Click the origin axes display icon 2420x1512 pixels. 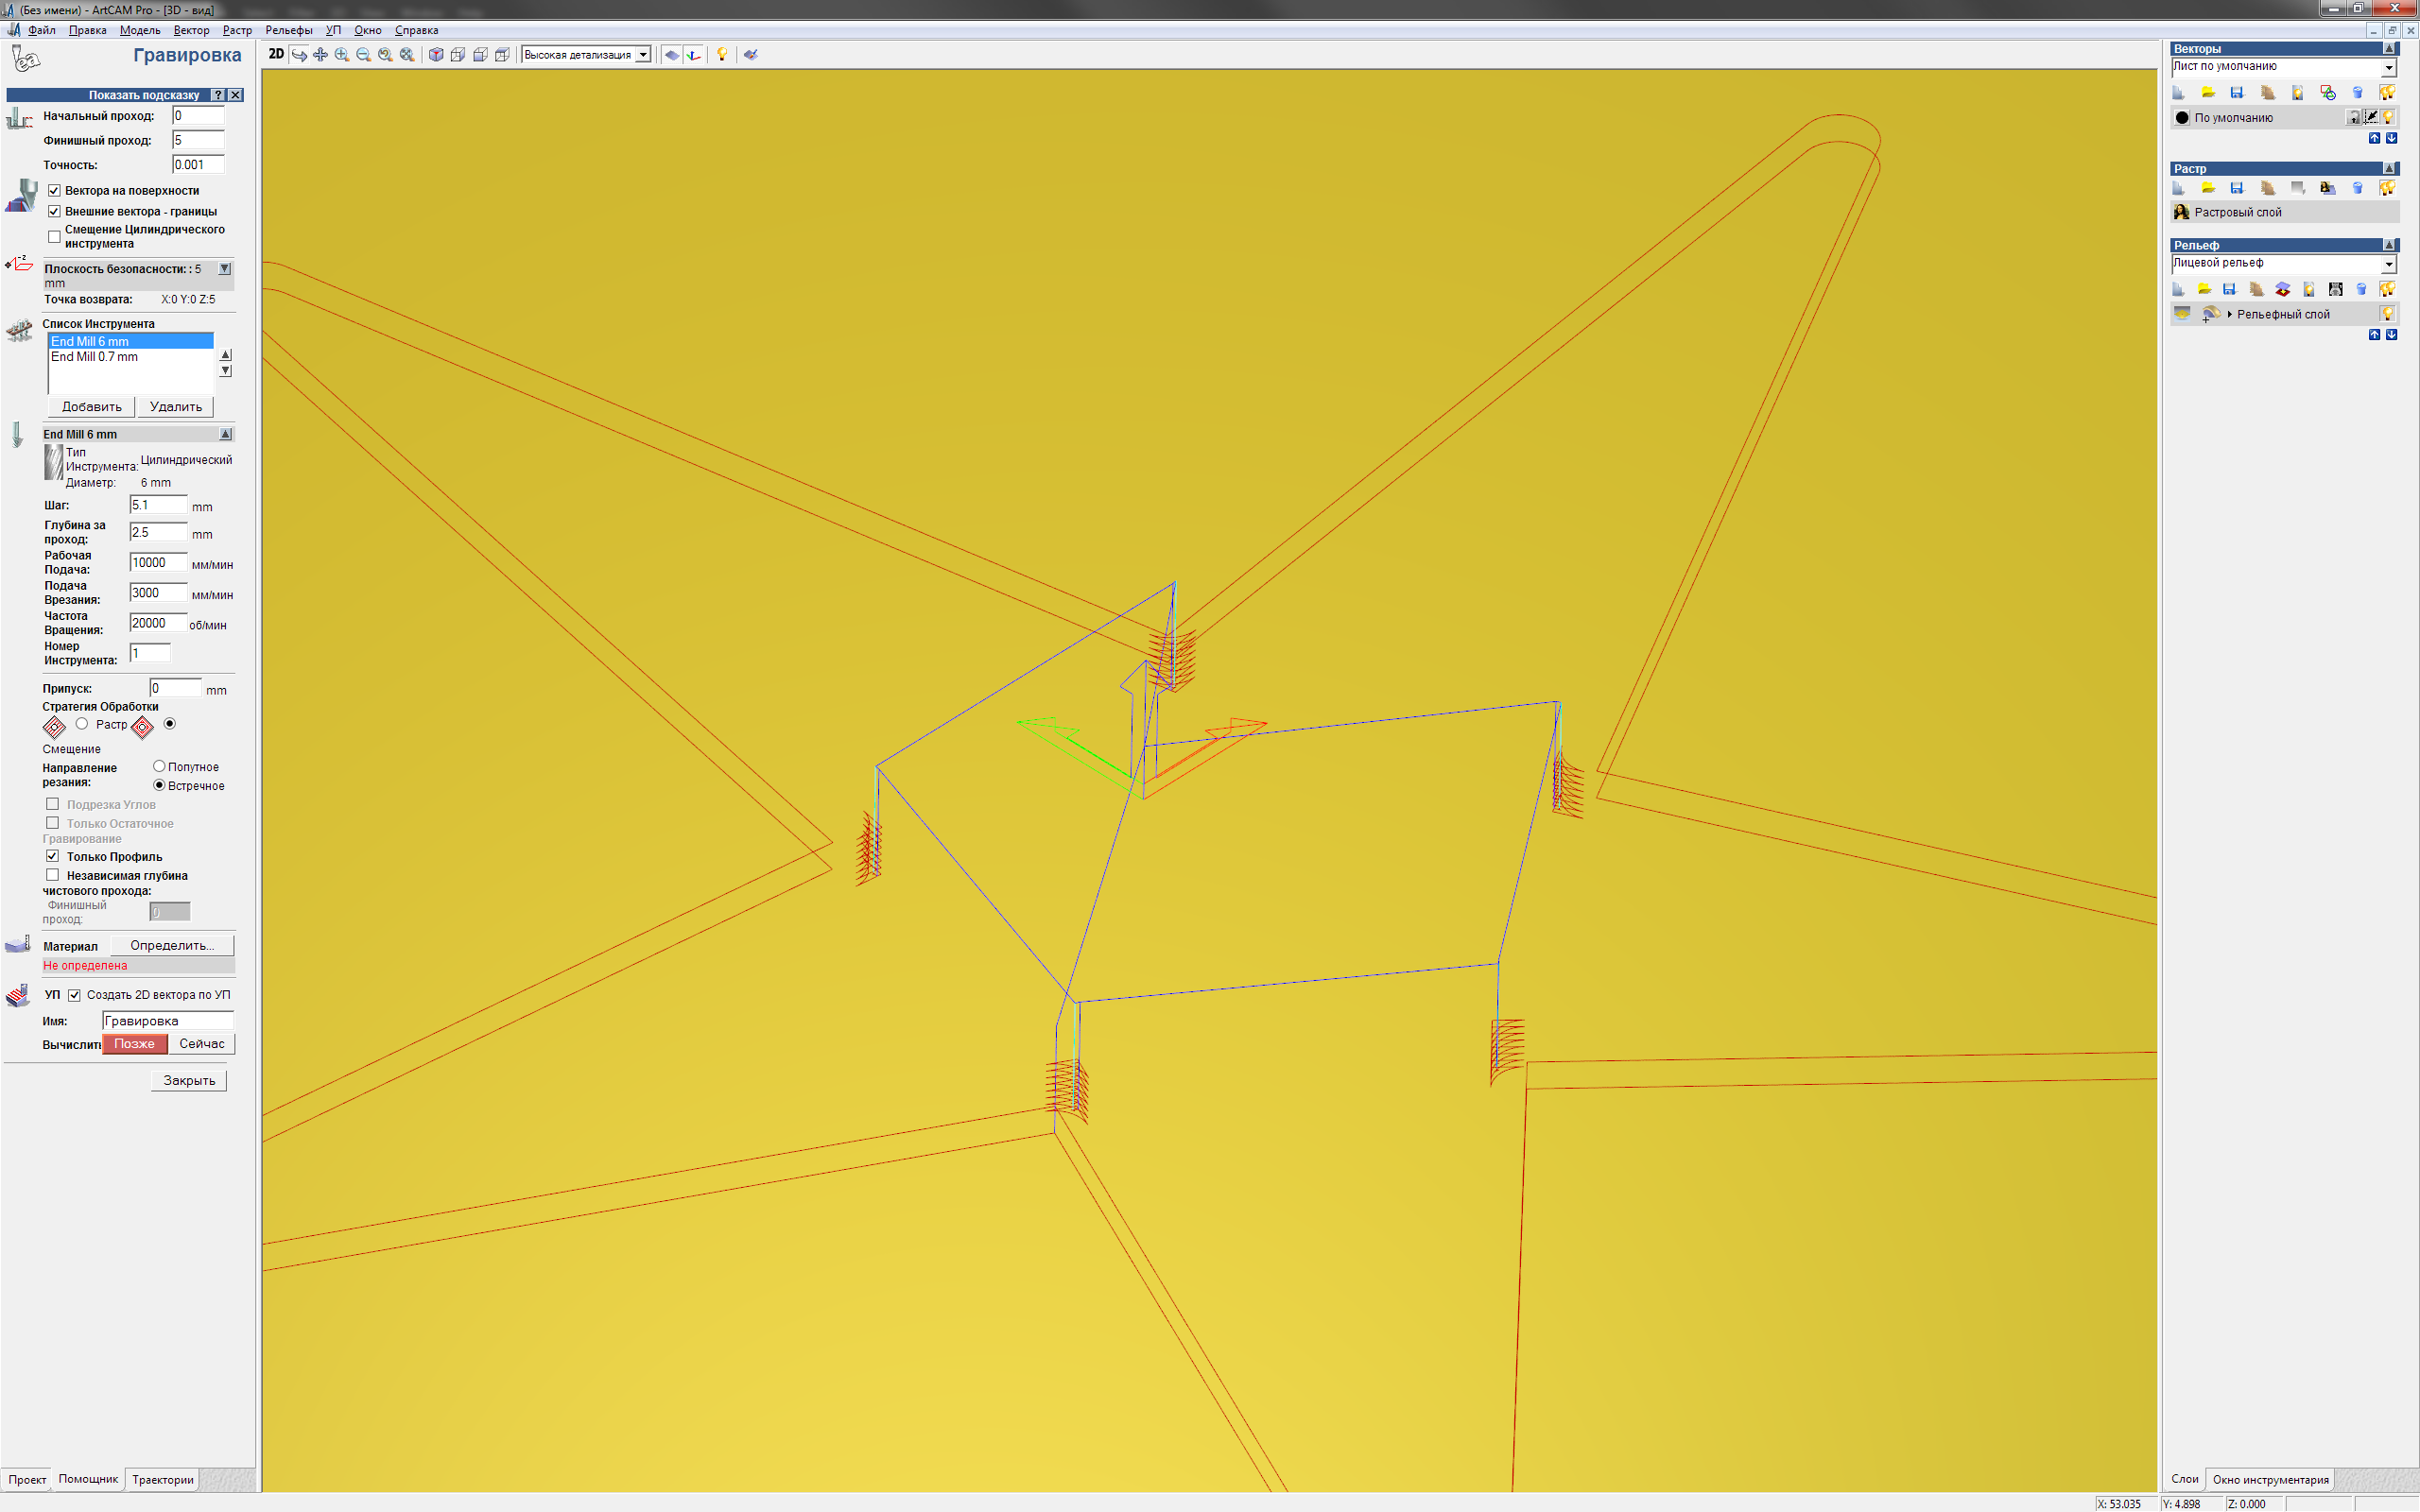coord(694,55)
